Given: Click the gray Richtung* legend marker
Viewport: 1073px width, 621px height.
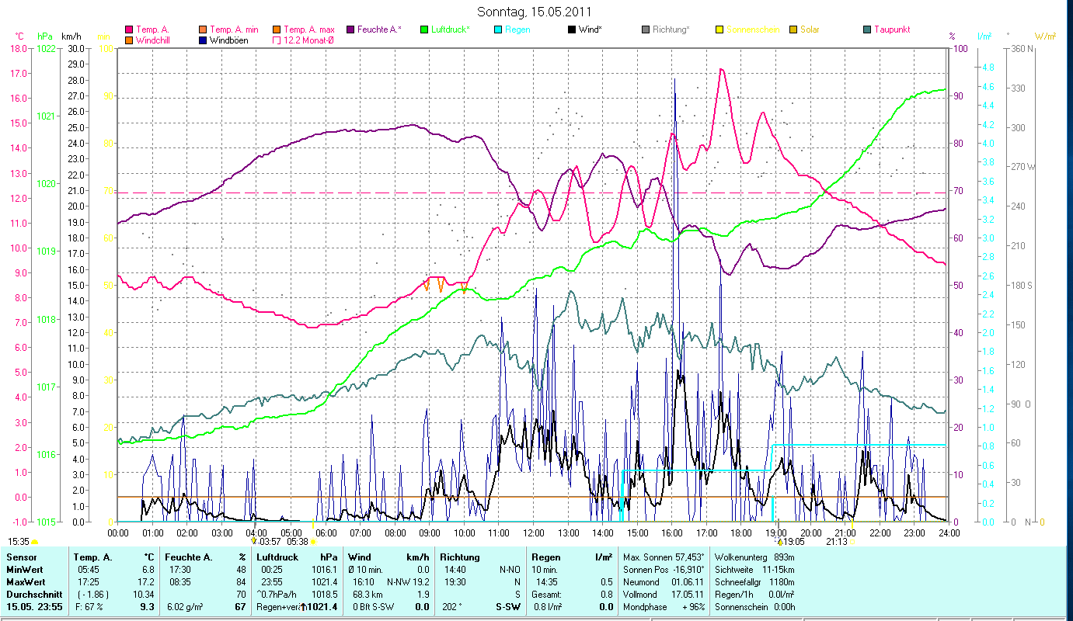Looking at the screenshot, I should click(x=646, y=29).
